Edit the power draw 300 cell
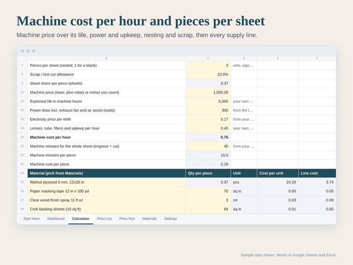Viewport: 353px width, 265px height. pyautogui.click(x=208, y=110)
